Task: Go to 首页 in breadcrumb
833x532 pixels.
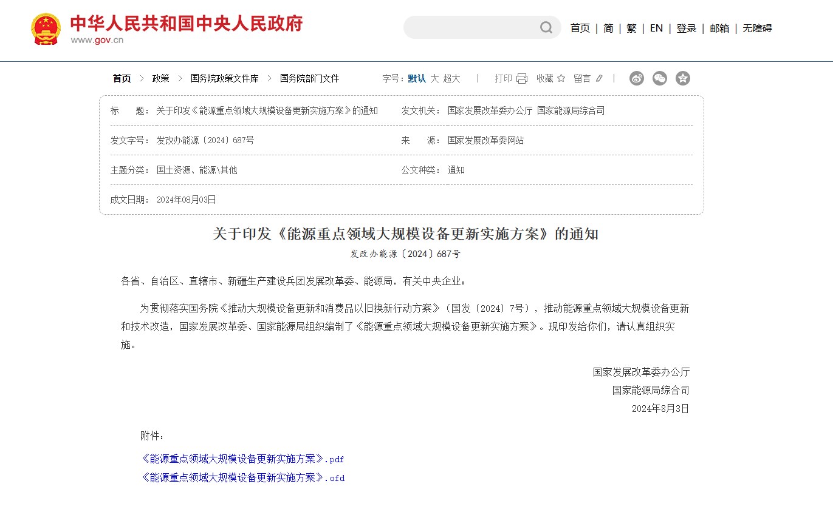Action: 122,78
